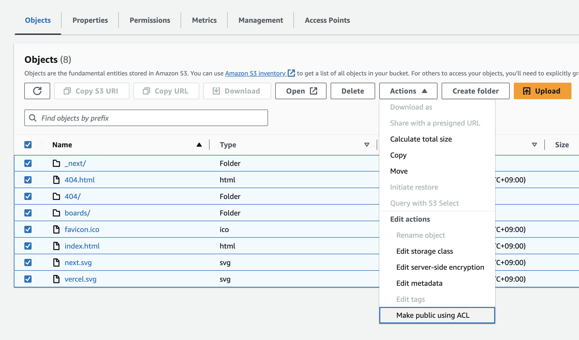This screenshot has width=579, height=340.
Task: Uncheck the index.html row checkbox
Action: [x=28, y=246]
